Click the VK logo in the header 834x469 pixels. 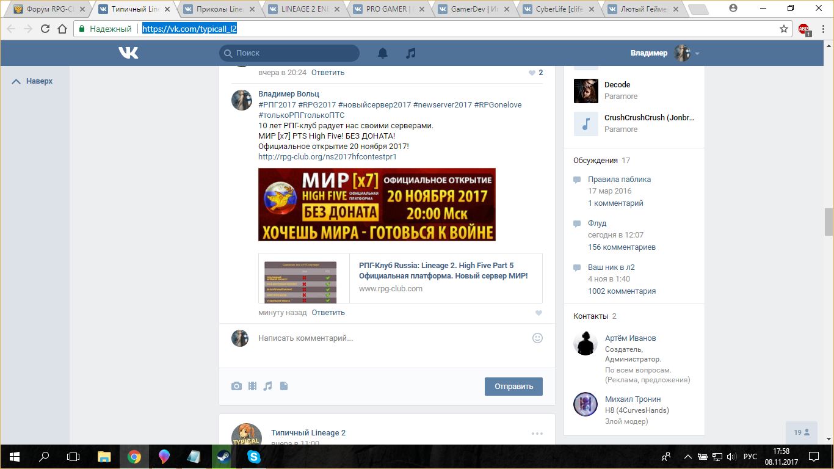pos(128,53)
